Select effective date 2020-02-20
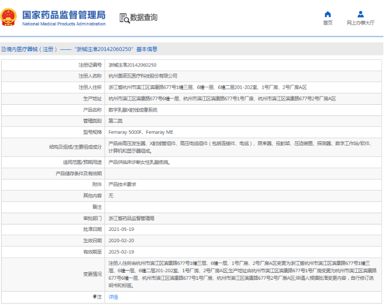Image resolution: width=385 pixels, height=305 pixels. 121,241
